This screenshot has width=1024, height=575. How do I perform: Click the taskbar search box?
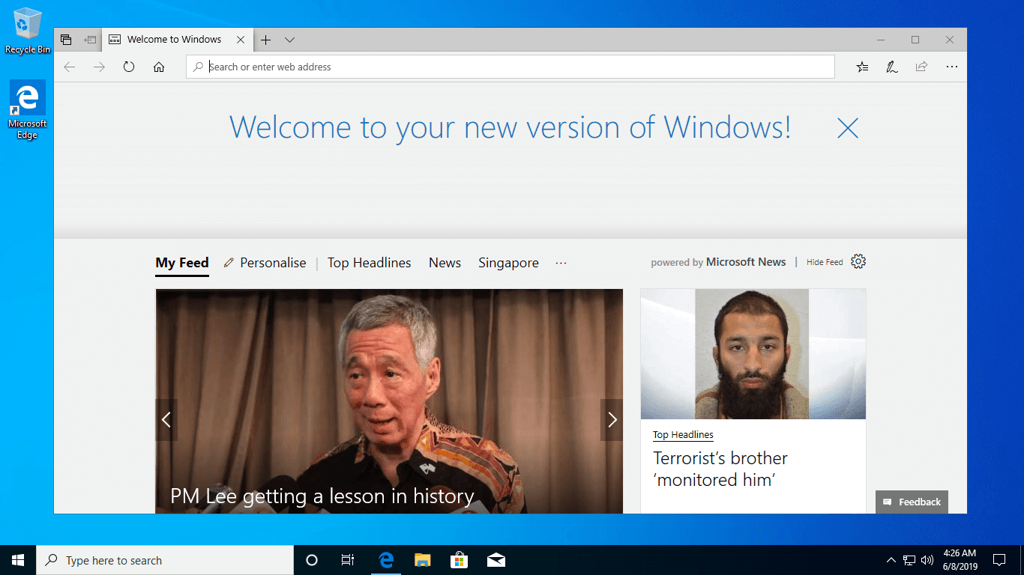(x=165, y=560)
